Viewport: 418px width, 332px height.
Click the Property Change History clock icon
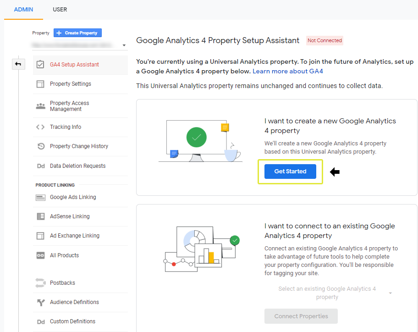[x=41, y=146]
